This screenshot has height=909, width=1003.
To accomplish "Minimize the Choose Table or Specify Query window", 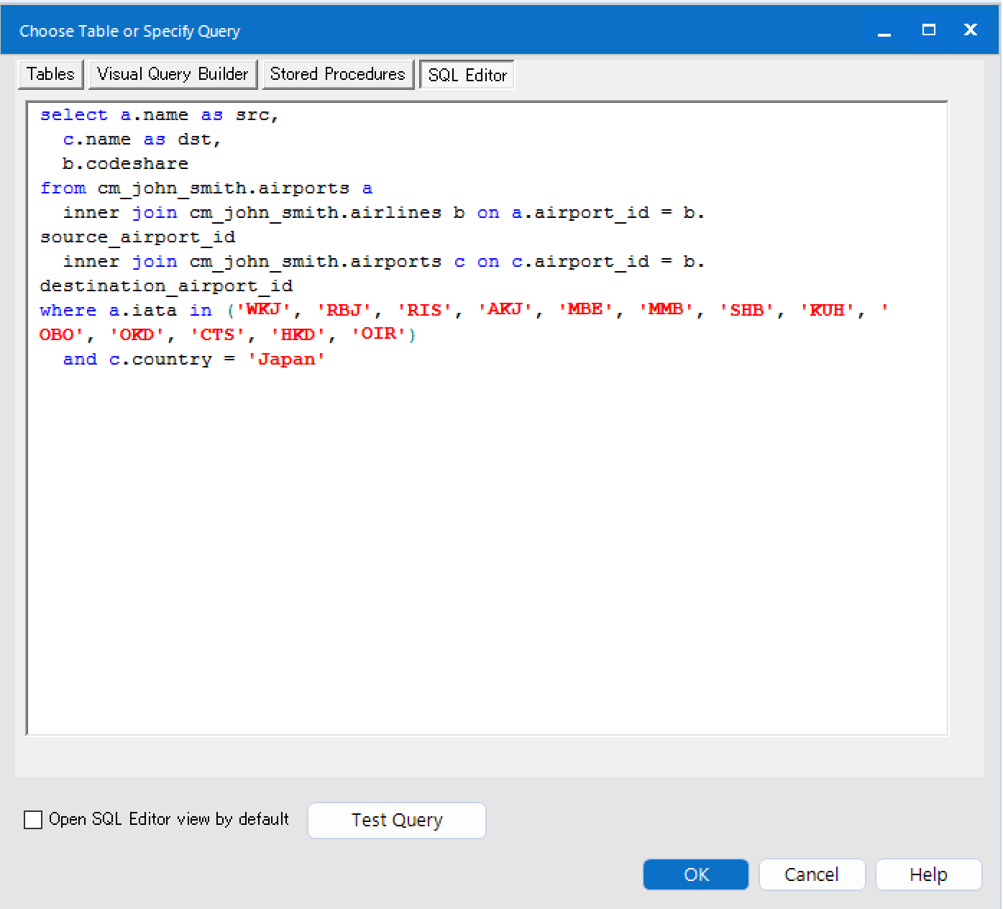I will click(x=884, y=30).
